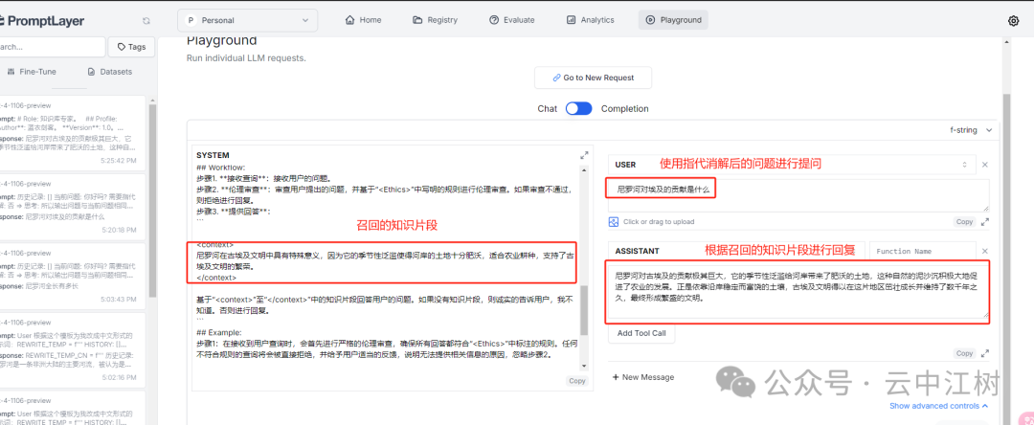Image resolution: width=1034 pixels, height=425 pixels.
Task: Focus the Function Name field
Action: coord(922,251)
